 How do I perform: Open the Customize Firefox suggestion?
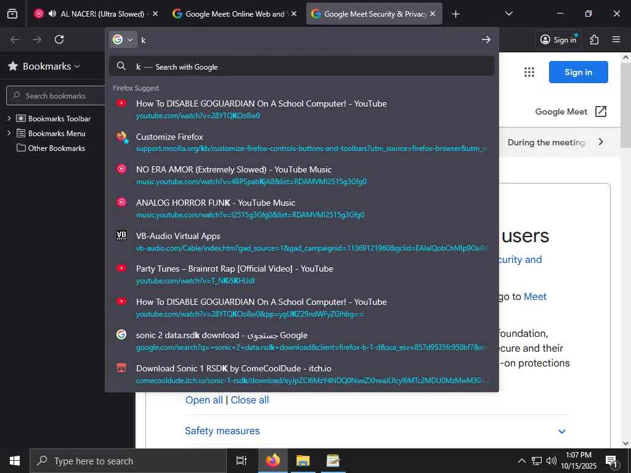click(x=302, y=142)
